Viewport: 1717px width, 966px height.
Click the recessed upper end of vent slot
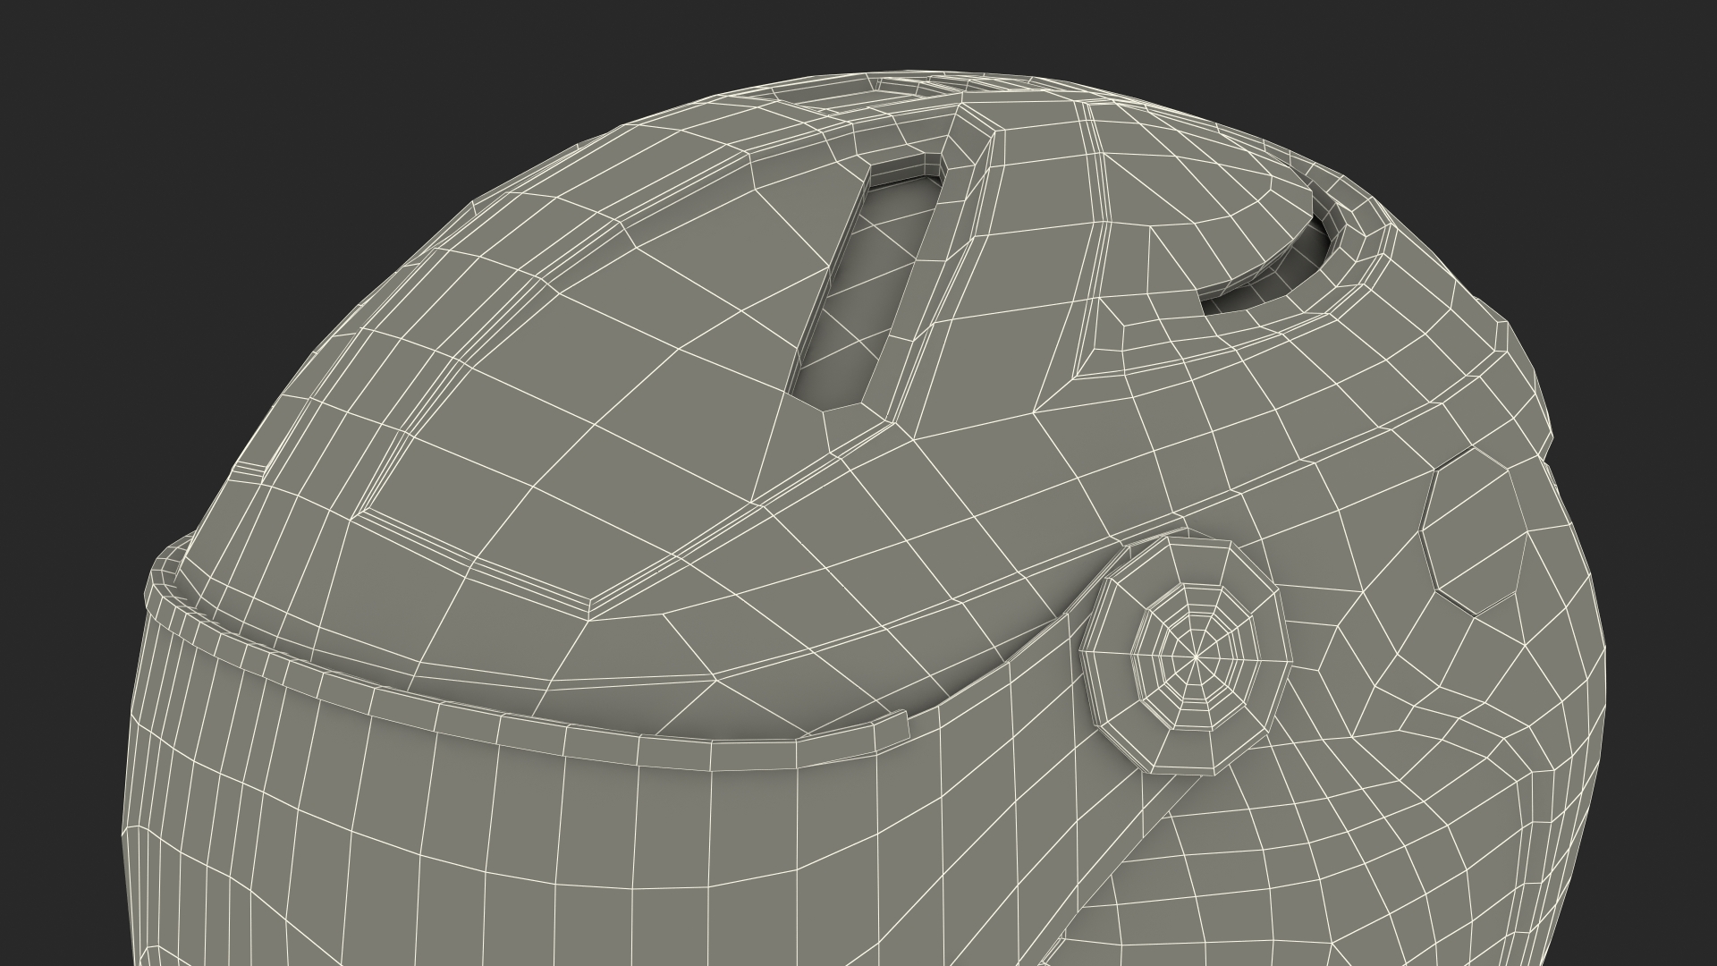coord(903,172)
